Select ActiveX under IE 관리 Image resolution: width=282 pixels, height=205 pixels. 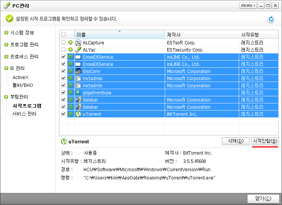click(21, 77)
